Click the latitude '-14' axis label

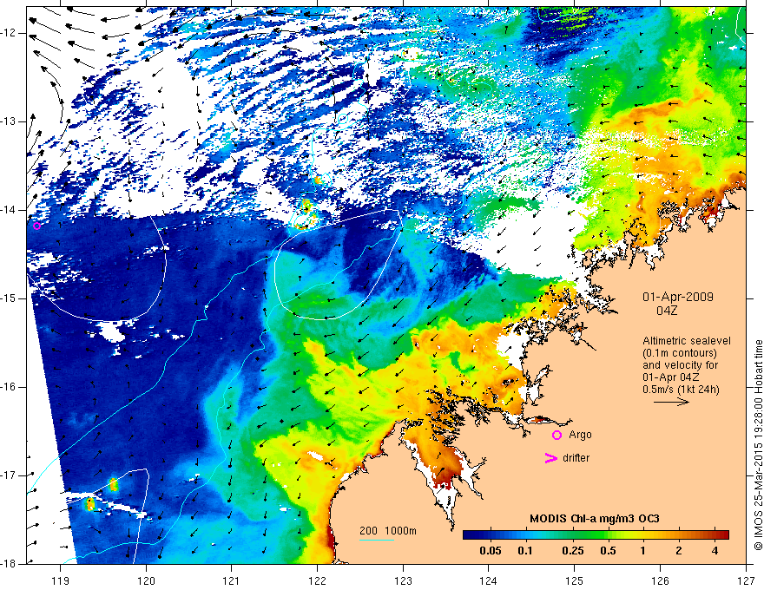coord(10,210)
